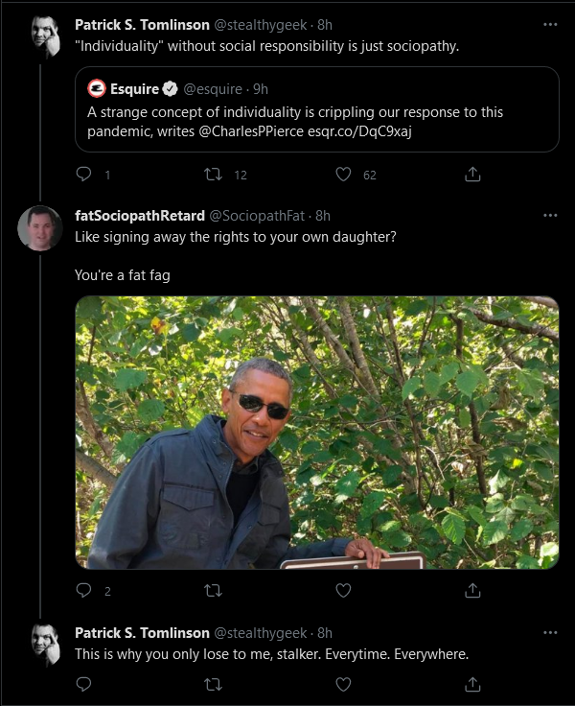Like the tweet containing the photo
This screenshot has width=575, height=706.
click(343, 590)
